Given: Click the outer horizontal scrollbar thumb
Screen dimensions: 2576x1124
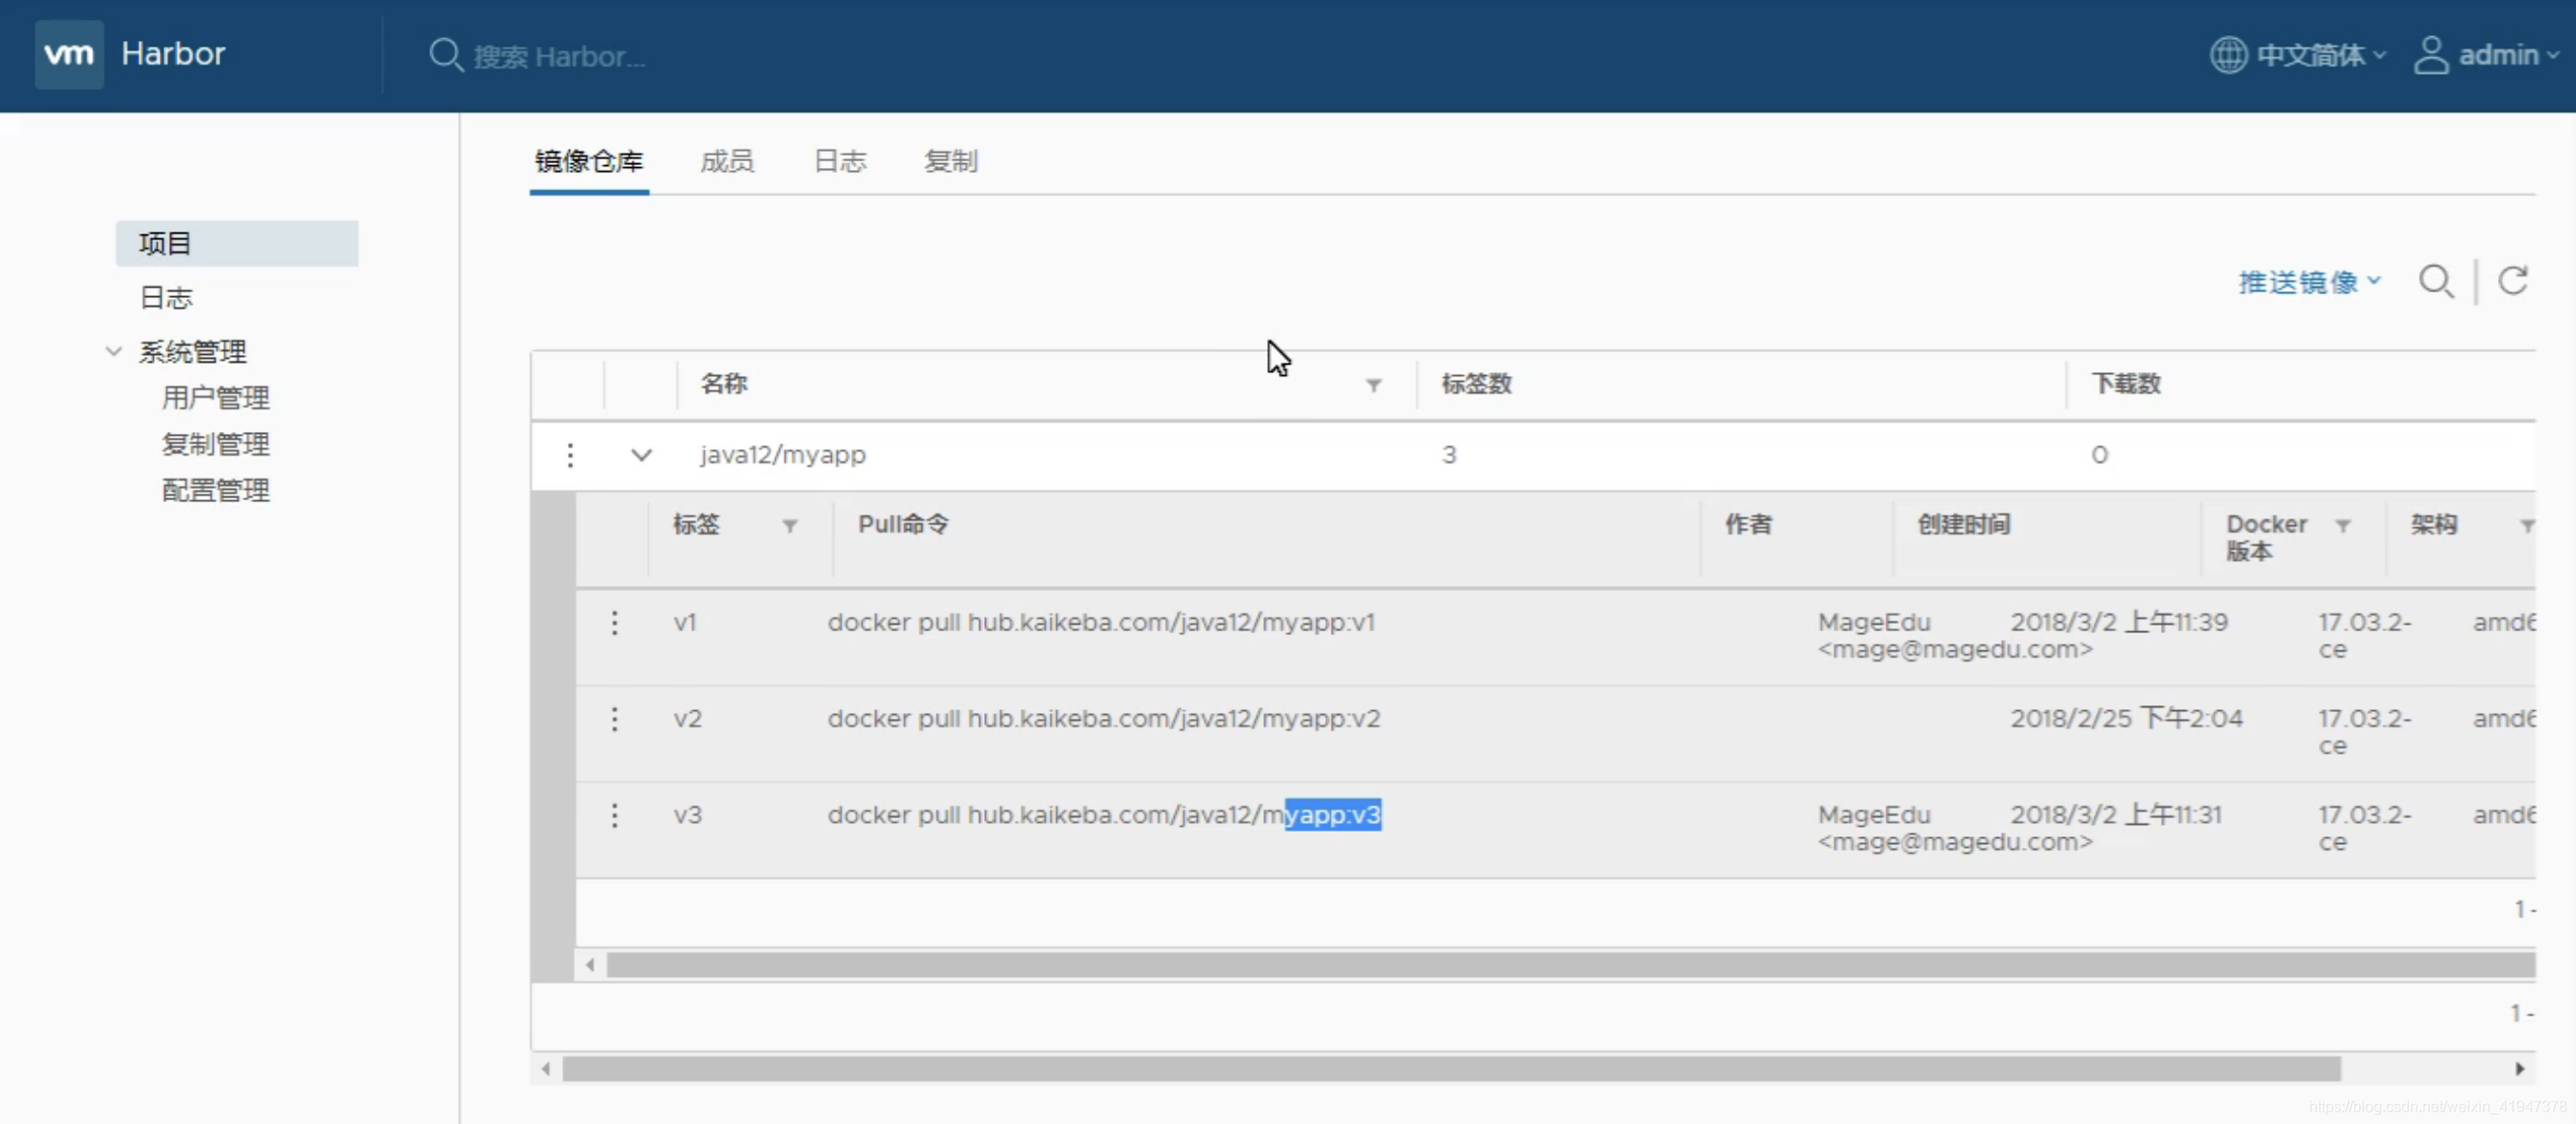Looking at the screenshot, I should coord(1451,1069).
